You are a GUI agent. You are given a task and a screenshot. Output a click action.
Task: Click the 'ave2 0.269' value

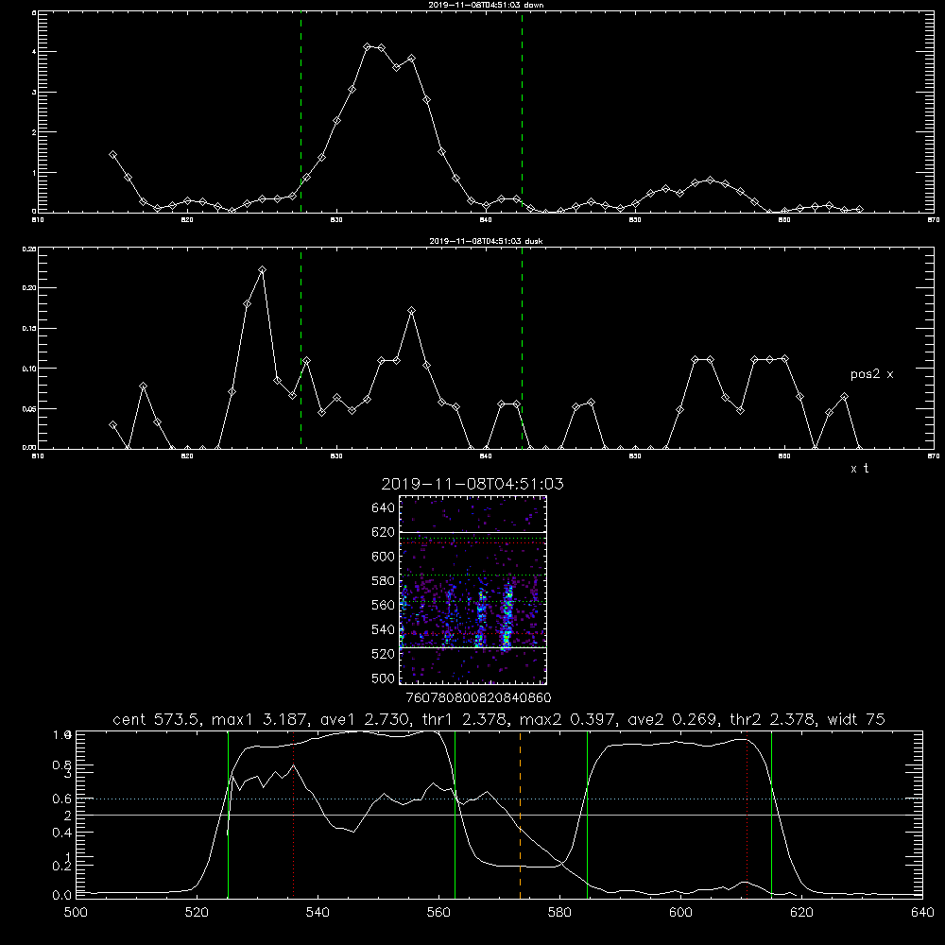coord(673,719)
